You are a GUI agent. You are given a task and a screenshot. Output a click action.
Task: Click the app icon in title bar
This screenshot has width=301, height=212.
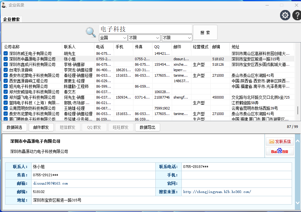[4, 5]
